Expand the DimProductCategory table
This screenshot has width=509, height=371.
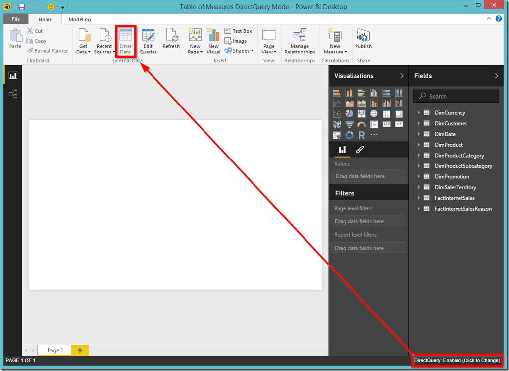pos(419,156)
